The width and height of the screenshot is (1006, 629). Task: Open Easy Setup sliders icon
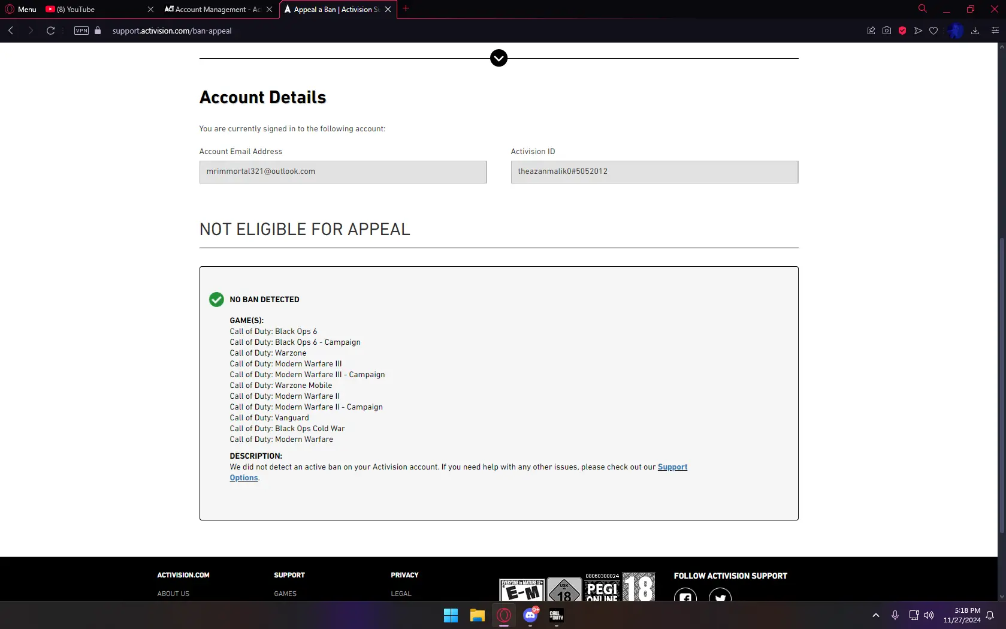(x=995, y=31)
